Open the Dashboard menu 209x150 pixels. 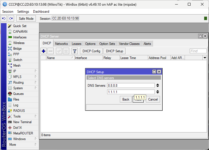click(41, 12)
